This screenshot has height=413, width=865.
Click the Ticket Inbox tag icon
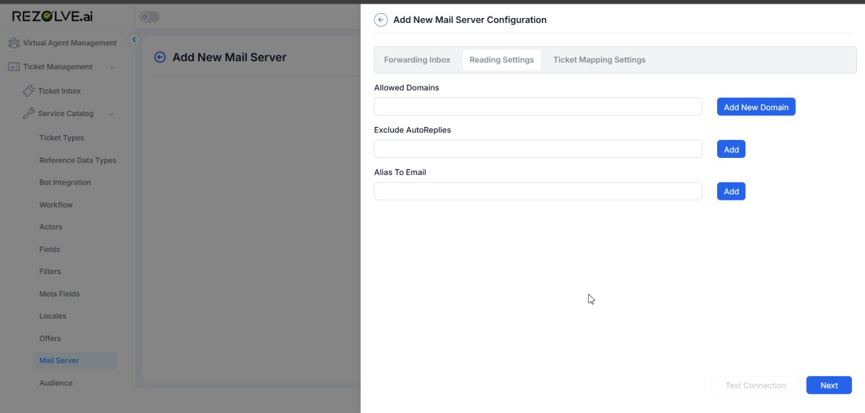(29, 91)
